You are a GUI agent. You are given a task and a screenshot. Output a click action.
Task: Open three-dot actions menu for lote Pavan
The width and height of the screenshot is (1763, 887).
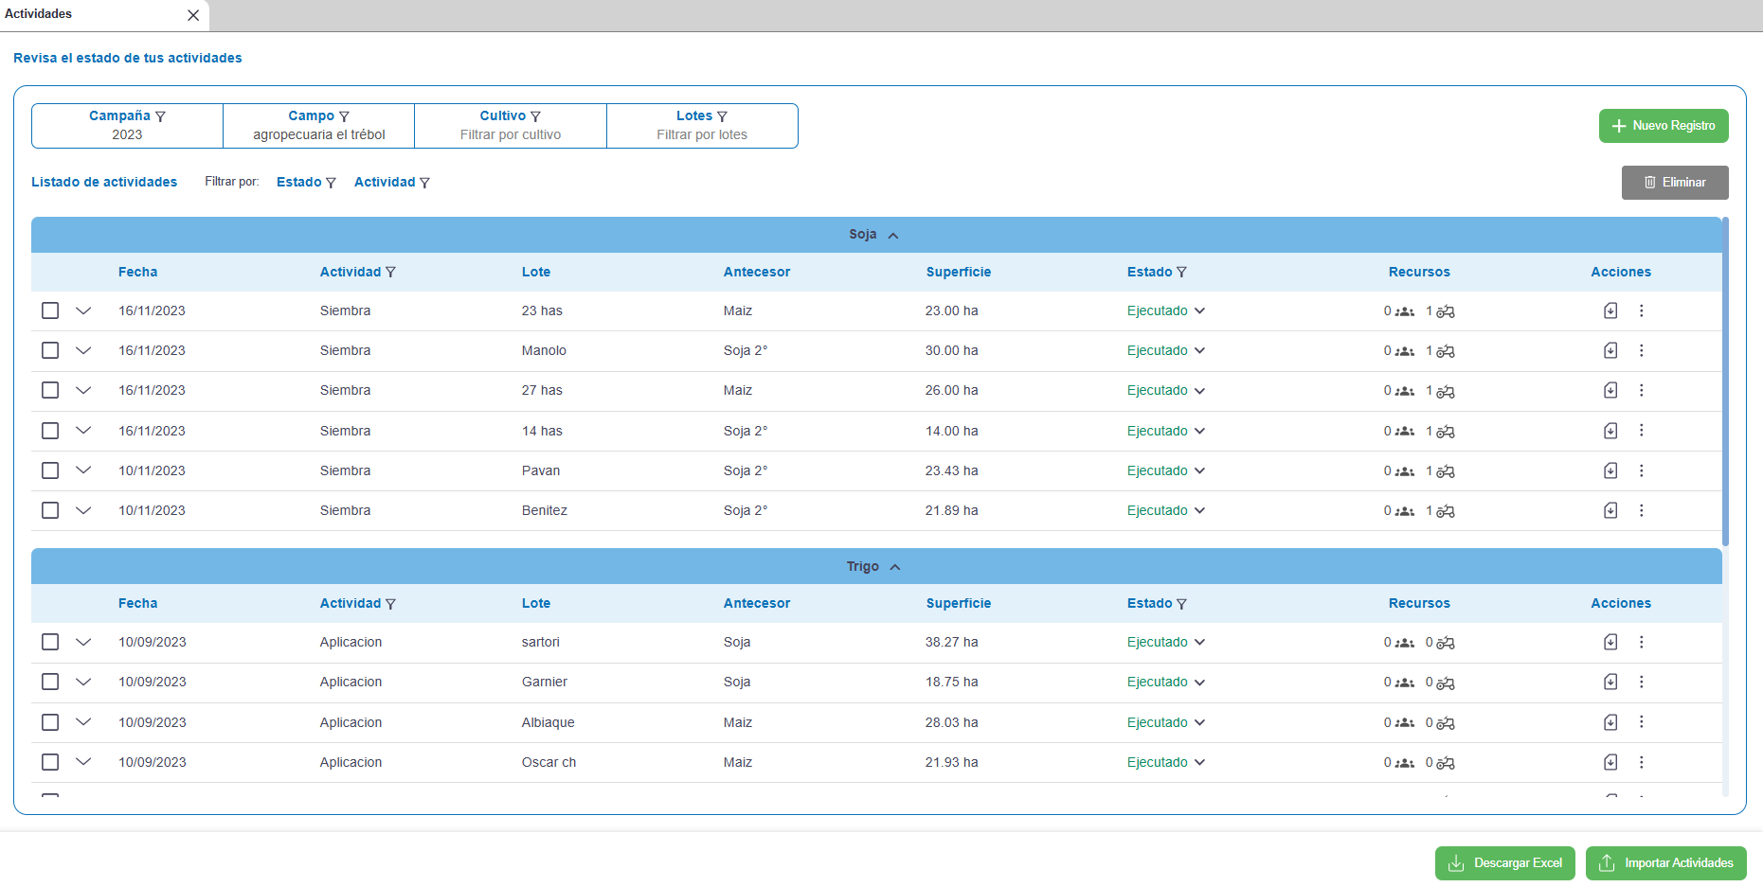pos(1641,470)
